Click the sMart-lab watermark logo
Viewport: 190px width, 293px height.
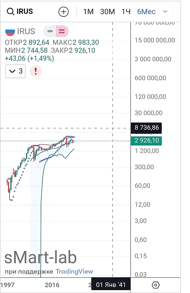point(41,258)
